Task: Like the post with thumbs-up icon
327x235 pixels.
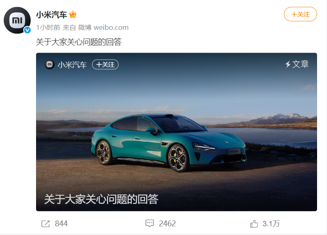Action: click(x=254, y=224)
